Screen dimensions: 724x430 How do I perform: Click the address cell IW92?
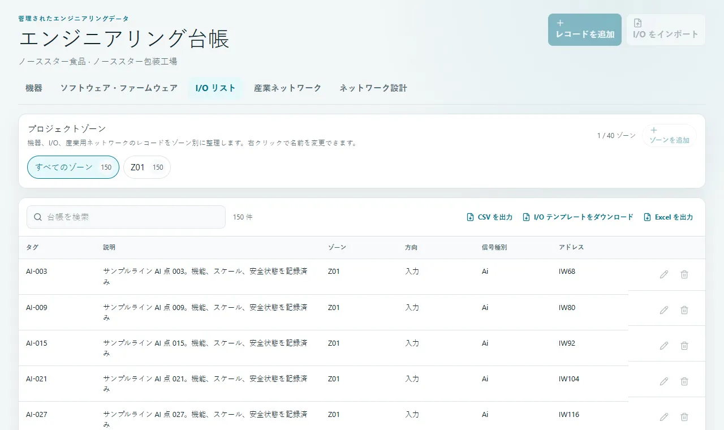click(567, 343)
